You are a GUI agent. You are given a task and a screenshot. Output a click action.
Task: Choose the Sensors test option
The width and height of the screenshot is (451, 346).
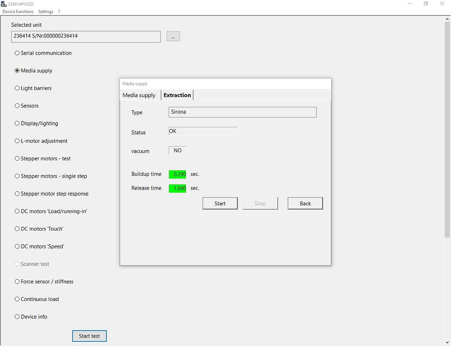pos(17,106)
